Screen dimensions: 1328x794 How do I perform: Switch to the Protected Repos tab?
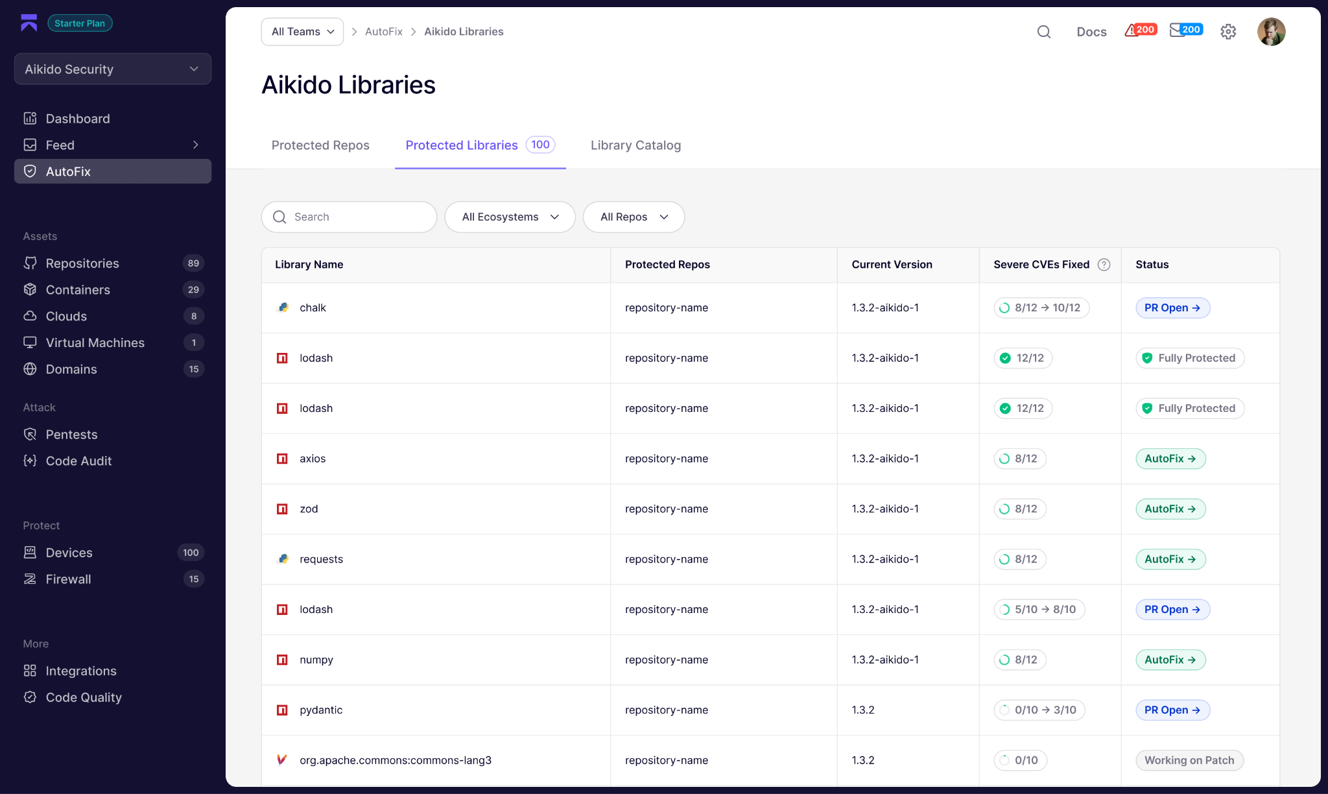[320, 145]
